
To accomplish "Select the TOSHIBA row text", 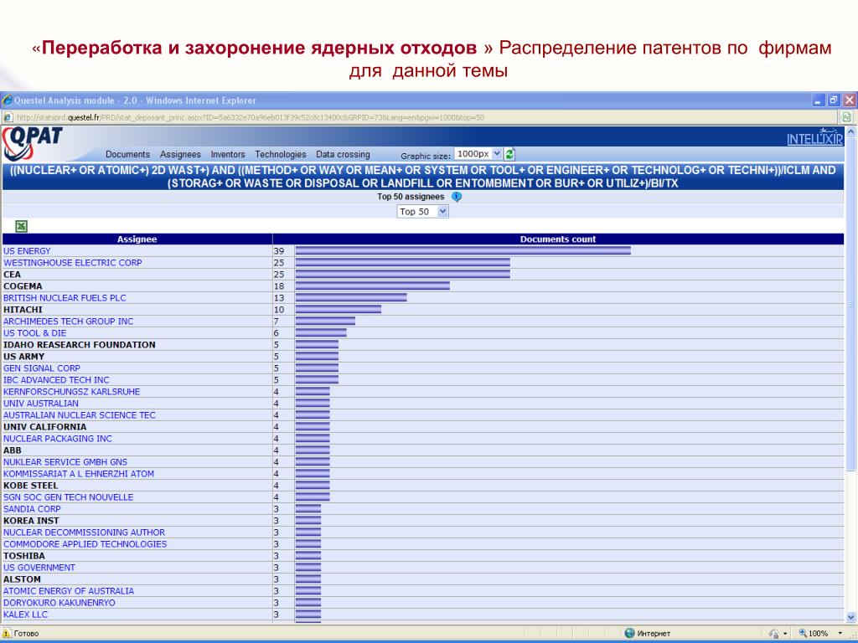I will click(x=24, y=556).
